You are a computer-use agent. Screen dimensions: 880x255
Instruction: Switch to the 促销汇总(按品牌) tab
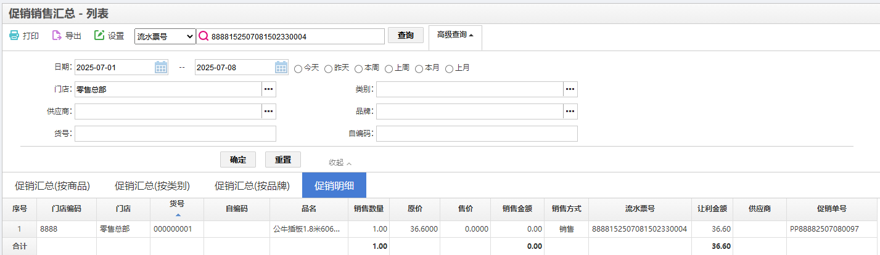tap(252, 185)
